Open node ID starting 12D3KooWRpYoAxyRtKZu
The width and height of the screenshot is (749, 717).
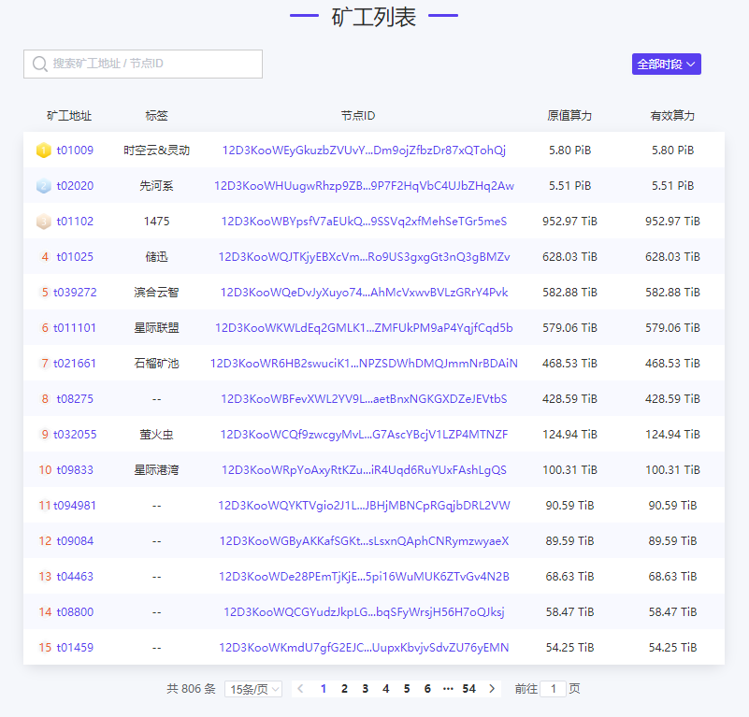tap(364, 469)
